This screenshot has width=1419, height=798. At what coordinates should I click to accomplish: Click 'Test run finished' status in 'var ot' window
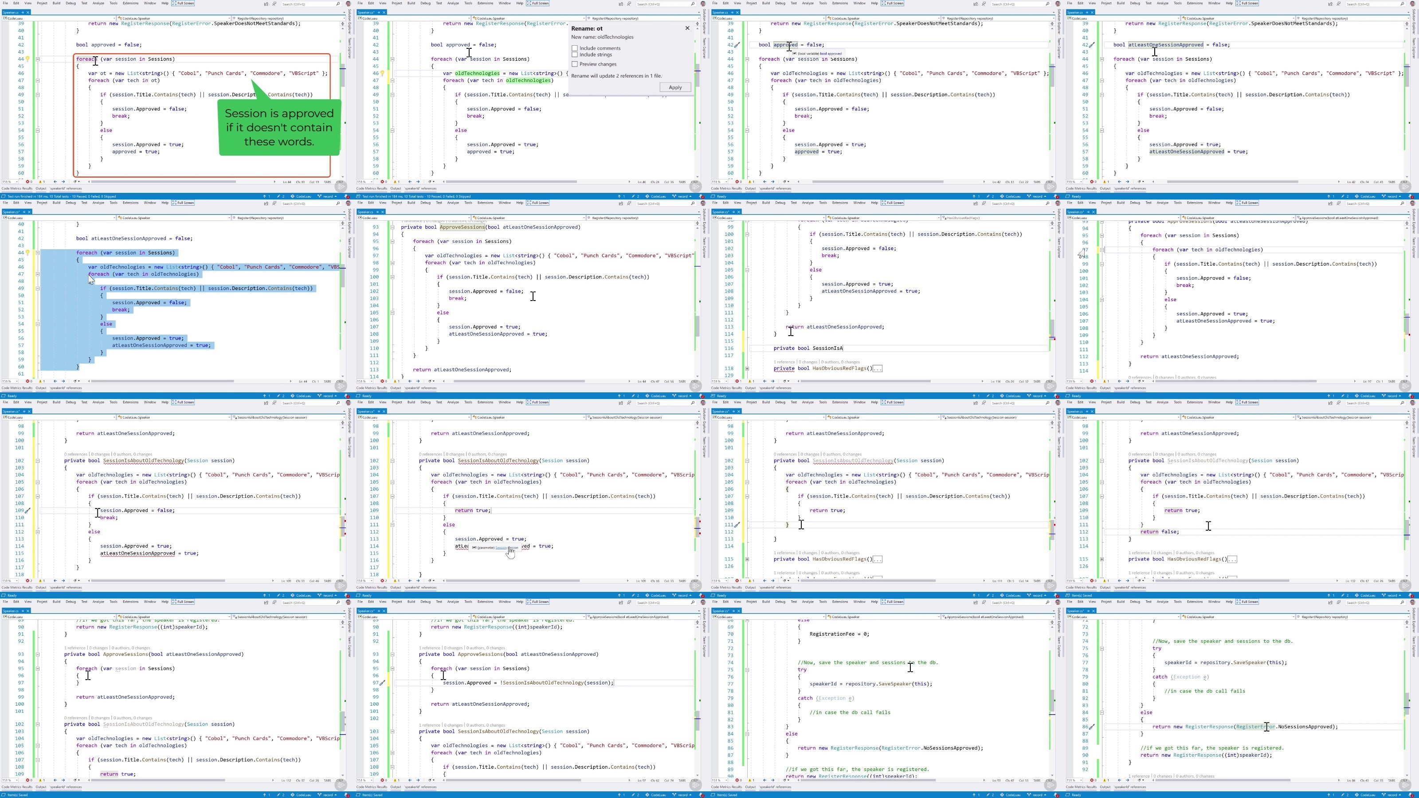61,196
